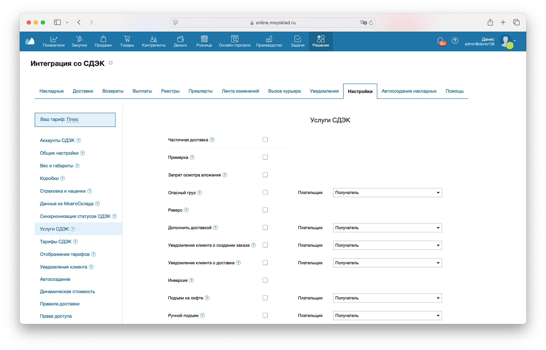Open the user profile menu arrow
The image size is (546, 350).
click(x=515, y=41)
